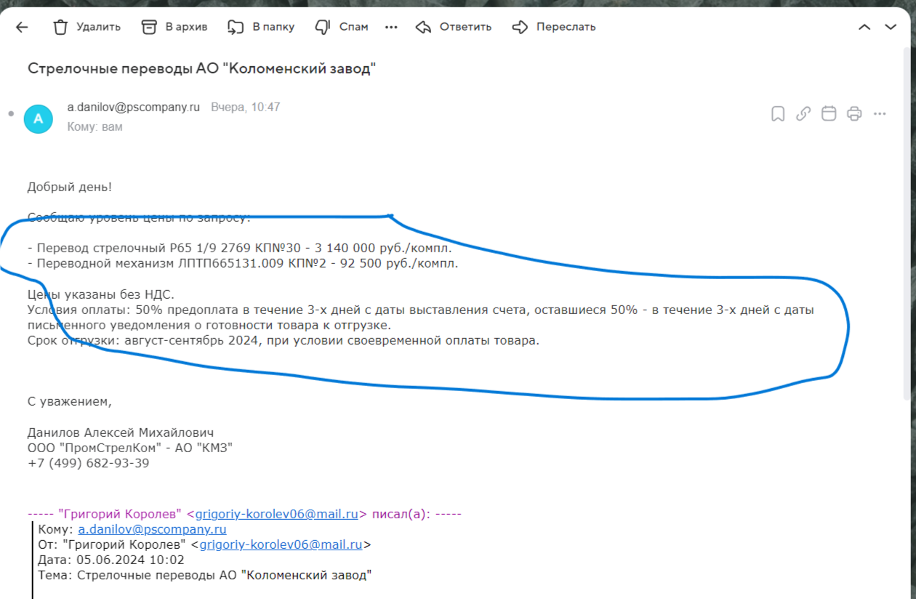This screenshot has height=599, width=916.
Task: Click grigoriy-korolev06@mail.ru link in the От: line
Action: point(281,544)
